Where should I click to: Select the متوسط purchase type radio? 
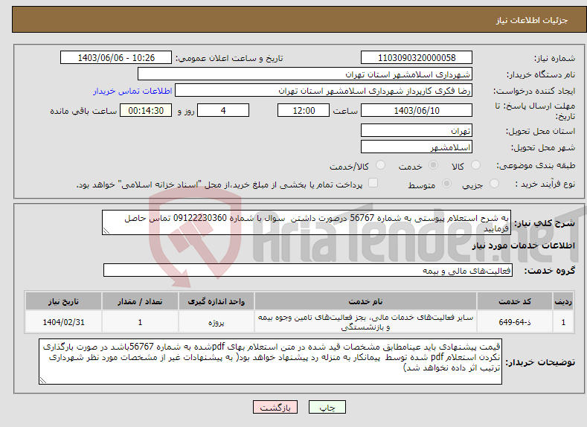click(x=446, y=184)
